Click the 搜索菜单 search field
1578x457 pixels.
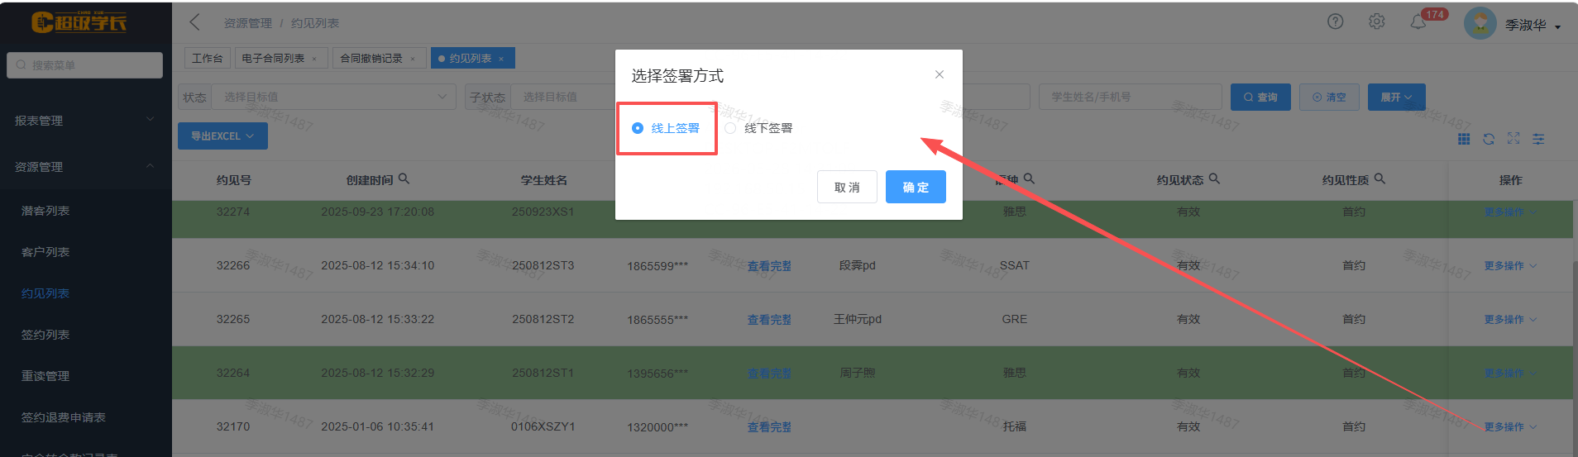84,65
